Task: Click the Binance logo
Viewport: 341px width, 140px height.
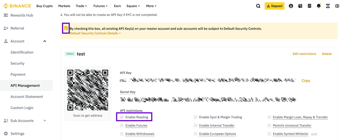Action: pos(17,6)
